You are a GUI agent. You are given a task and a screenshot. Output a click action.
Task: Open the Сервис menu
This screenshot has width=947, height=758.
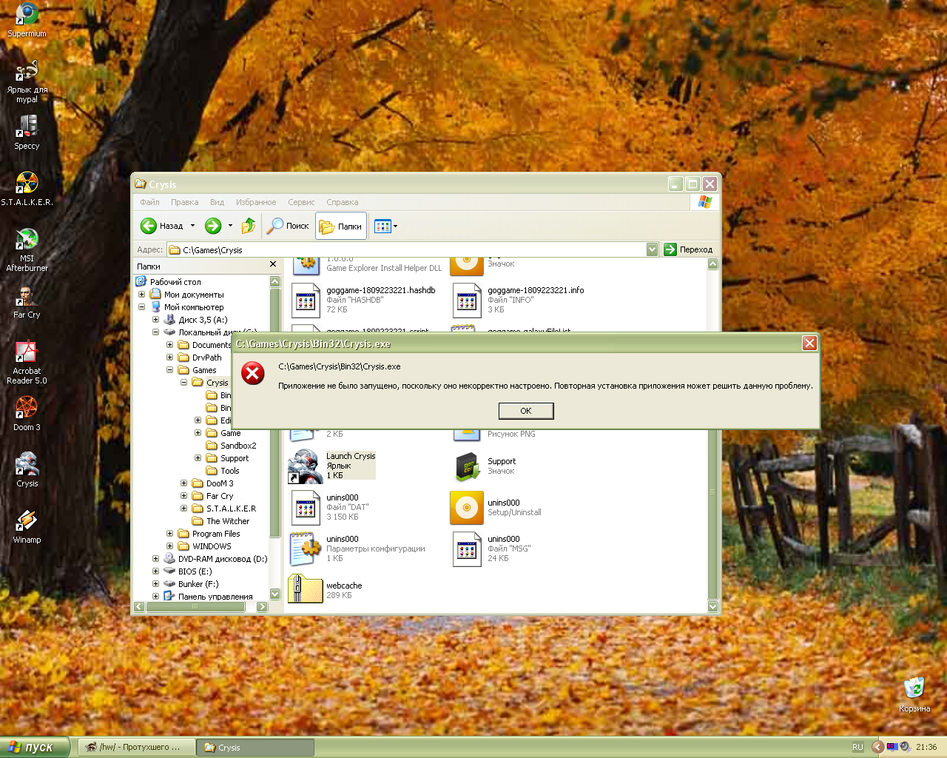coord(301,202)
